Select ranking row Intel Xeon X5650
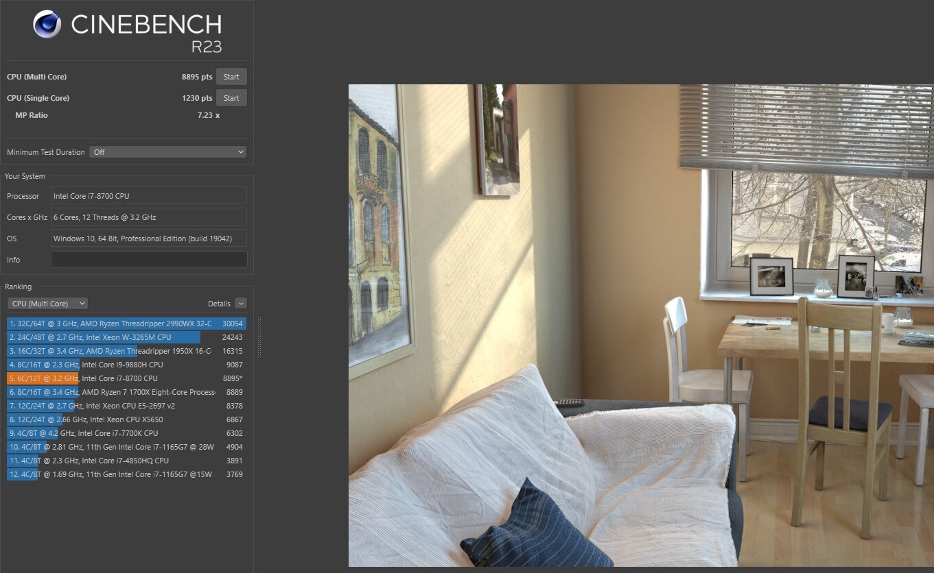 coord(126,419)
